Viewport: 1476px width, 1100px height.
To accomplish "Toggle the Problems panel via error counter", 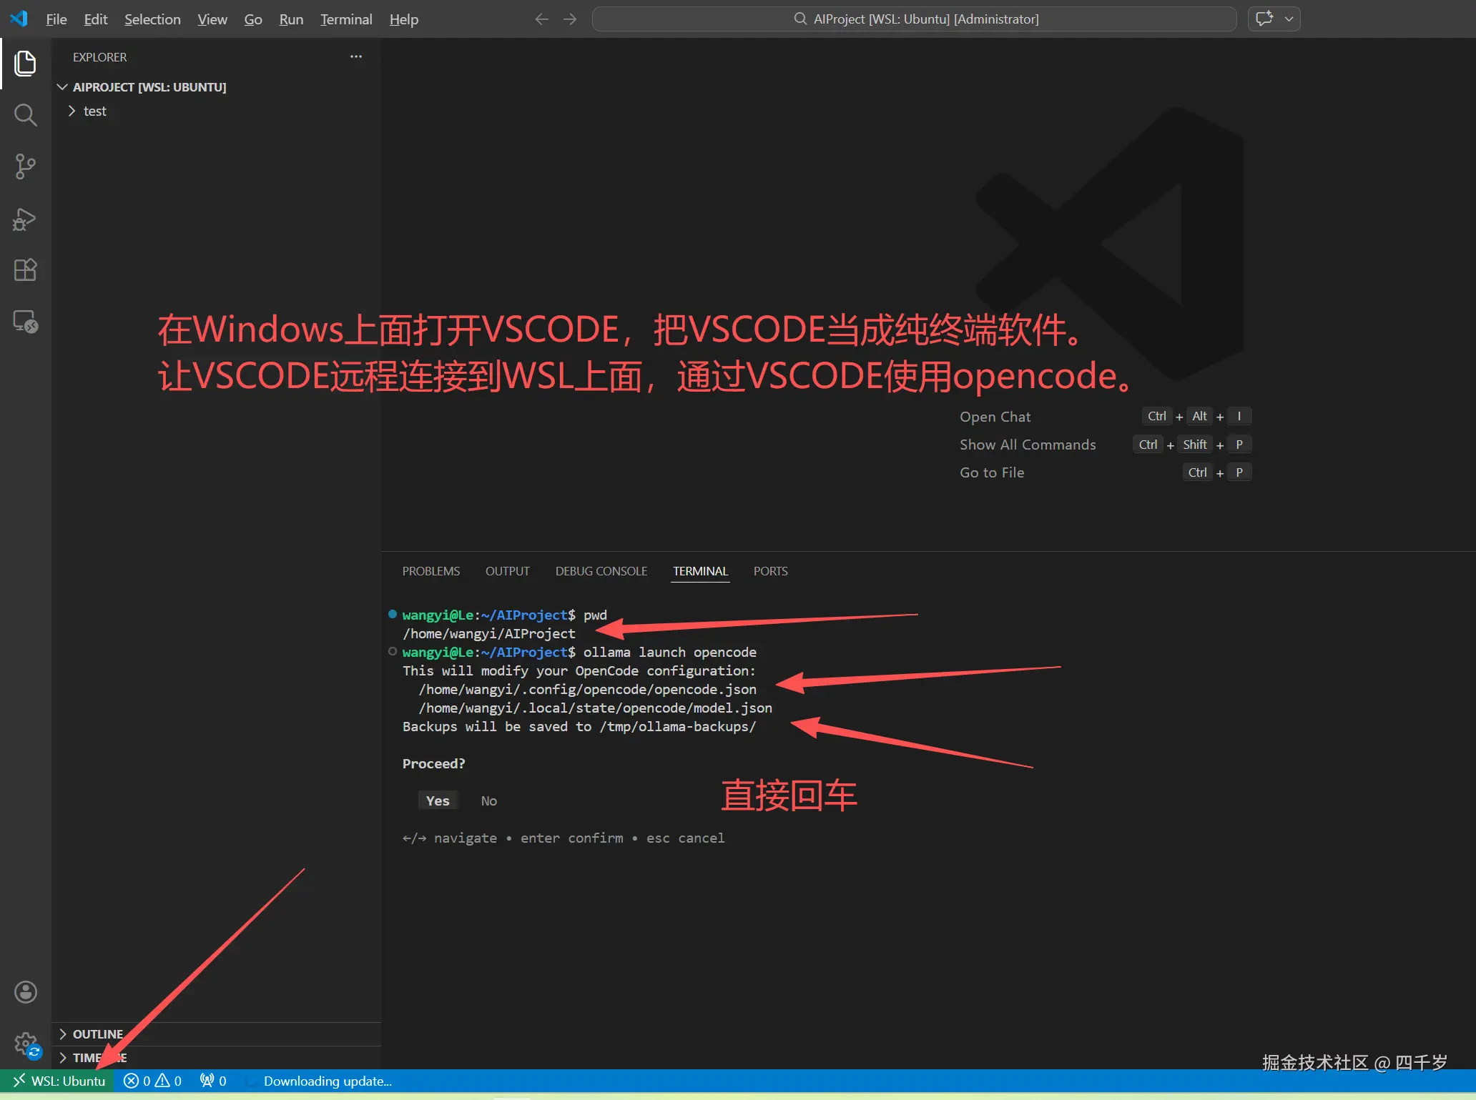I will click(152, 1081).
